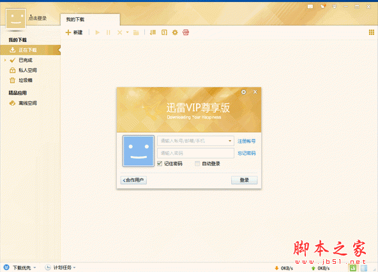Open the download folder icon in toolbar
This screenshot has height=272, width=378.
pos(136,32)
